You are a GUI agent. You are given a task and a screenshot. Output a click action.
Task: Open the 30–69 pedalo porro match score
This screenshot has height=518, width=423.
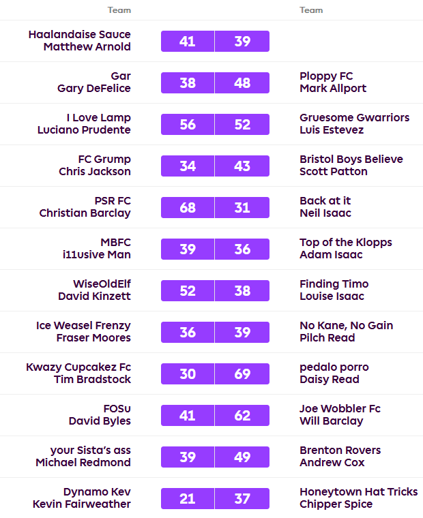(215, 374)
